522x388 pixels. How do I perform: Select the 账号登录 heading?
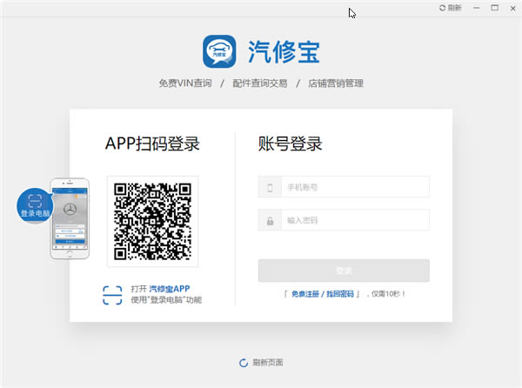coord(290,144)
